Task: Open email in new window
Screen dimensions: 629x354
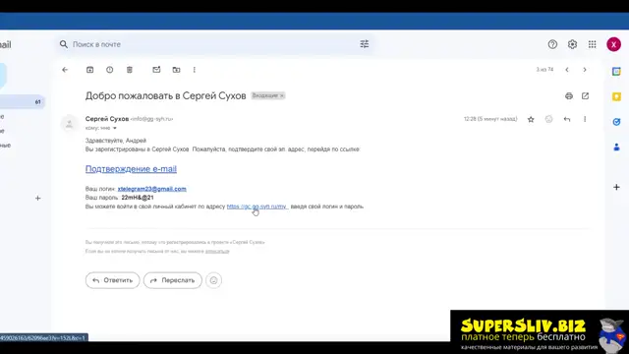Action: [x=586, y=96]
